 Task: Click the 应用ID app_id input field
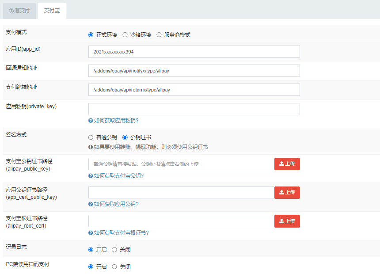pyautogui.click(x=194, y=52)
